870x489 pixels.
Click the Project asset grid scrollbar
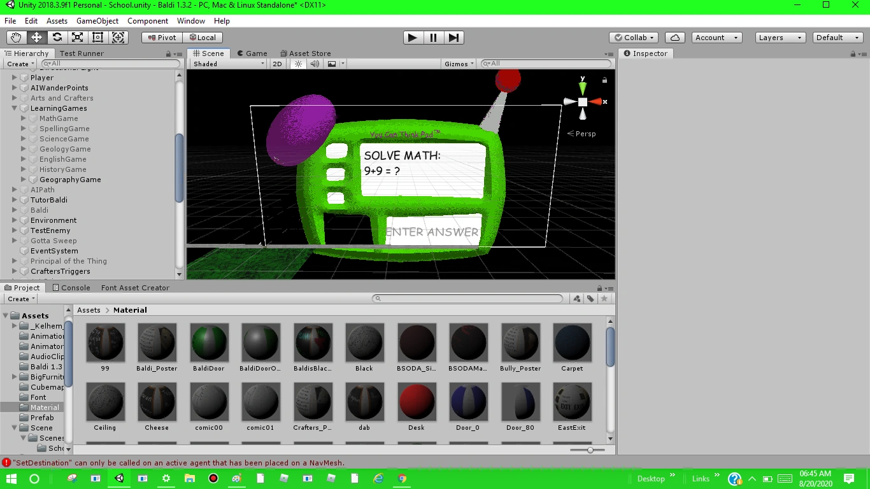click(x=610, y=347)
